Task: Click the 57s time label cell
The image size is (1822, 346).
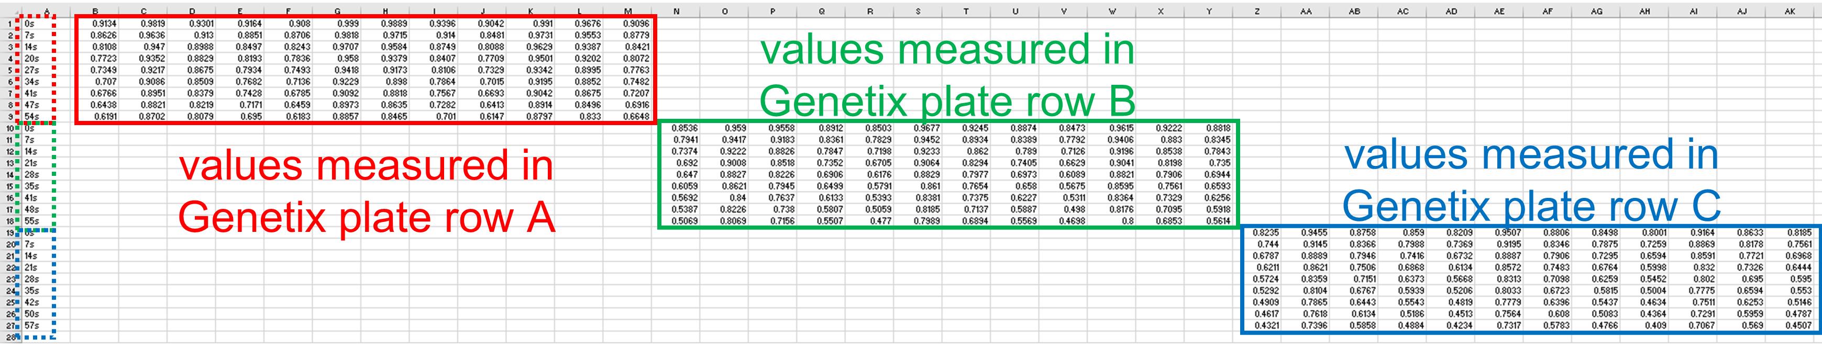Action: coord(46,326)
